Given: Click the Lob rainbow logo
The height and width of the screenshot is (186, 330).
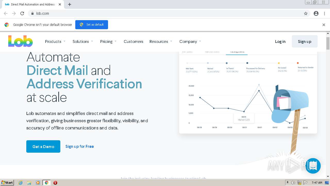Looking at the screenshot, I should pyautogui.click(x=20, y=41).
